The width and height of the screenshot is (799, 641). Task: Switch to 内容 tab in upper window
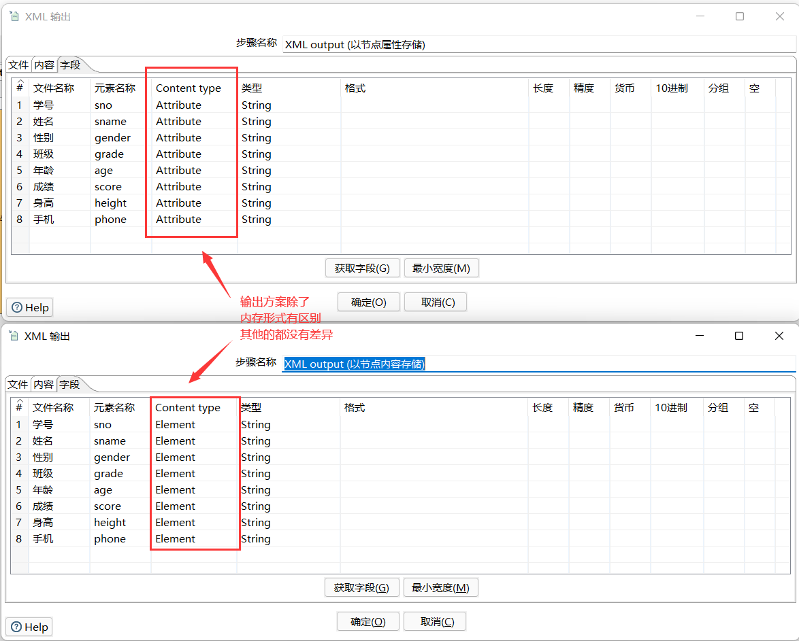44,65
